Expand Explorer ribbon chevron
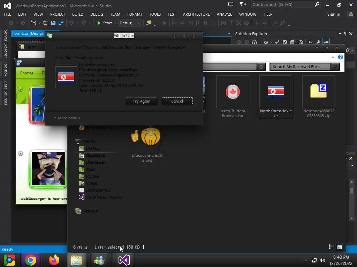Viewport: 357px width, 267px height. [x=333, y=57]
